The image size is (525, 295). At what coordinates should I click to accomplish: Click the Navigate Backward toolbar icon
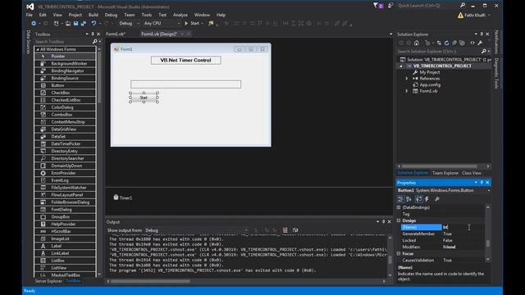[x=34, y=24]
